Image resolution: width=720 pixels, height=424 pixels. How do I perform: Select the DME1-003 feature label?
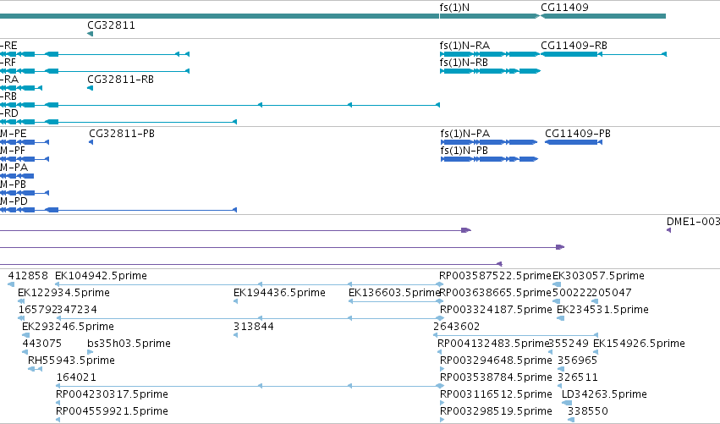[x=693, y=222]
